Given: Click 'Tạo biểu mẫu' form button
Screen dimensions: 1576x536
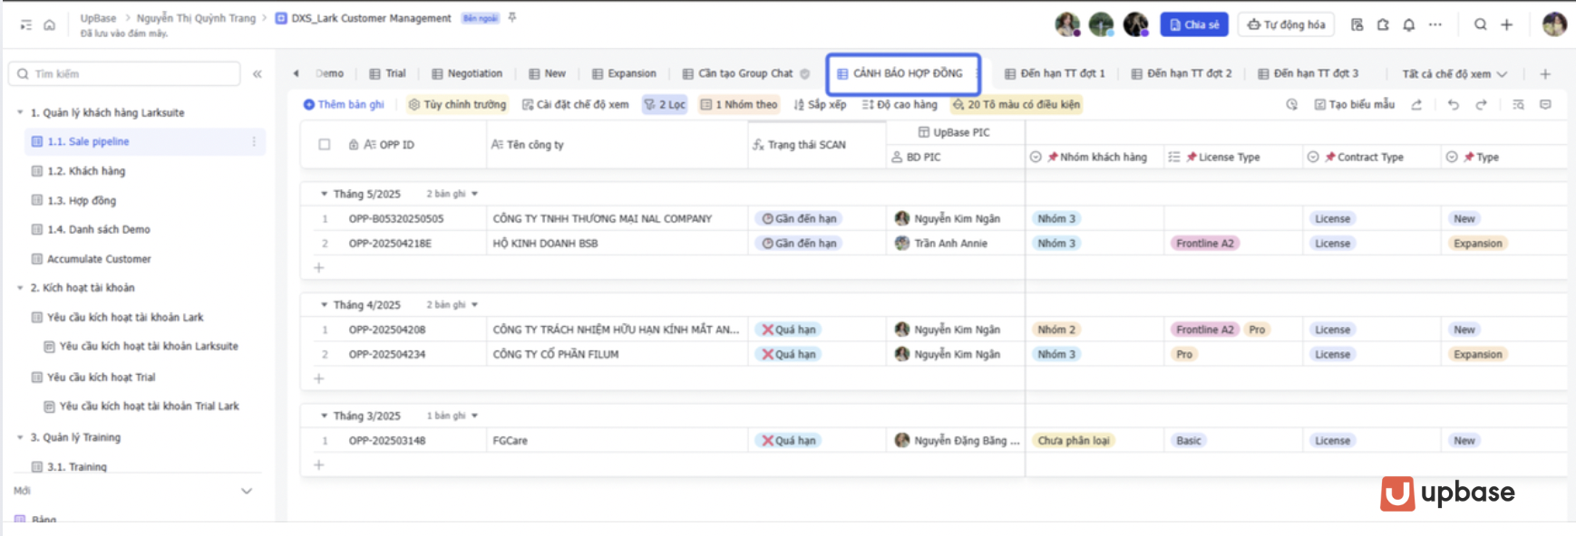Looking at the screenshot, I should [1355, 105].
